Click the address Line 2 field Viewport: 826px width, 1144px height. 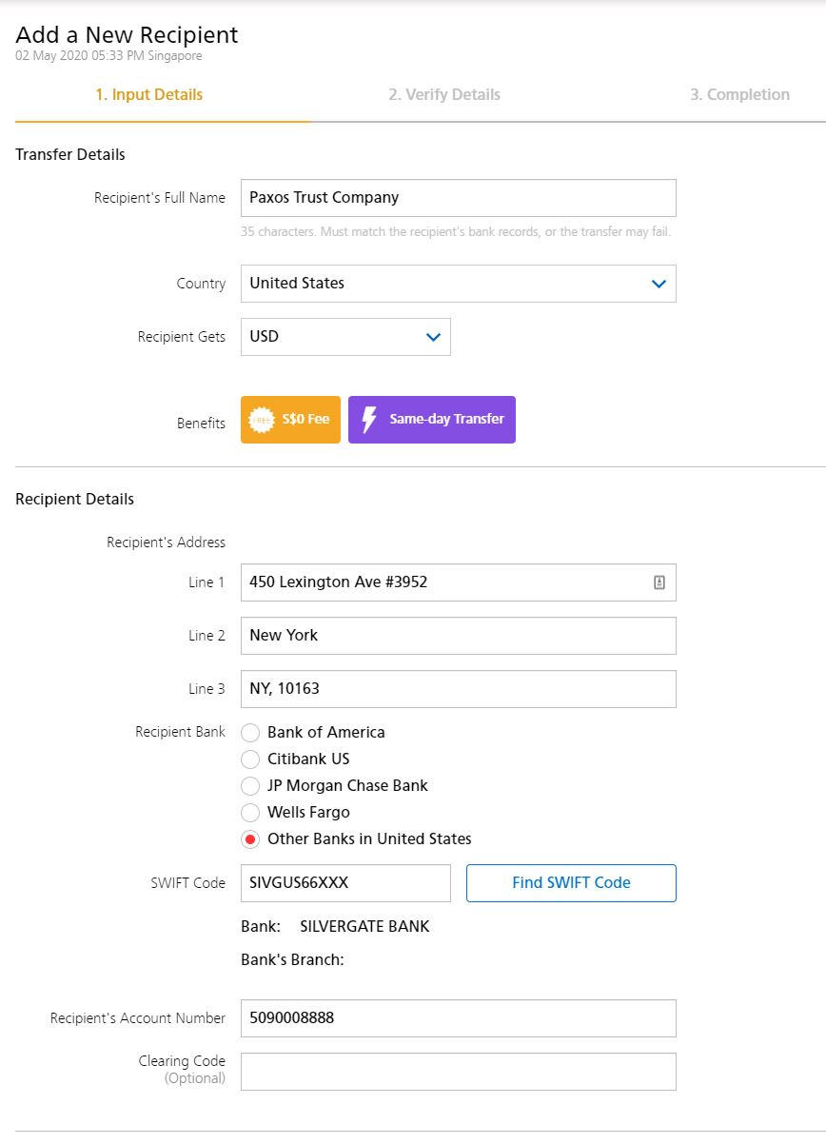(459, 636)
